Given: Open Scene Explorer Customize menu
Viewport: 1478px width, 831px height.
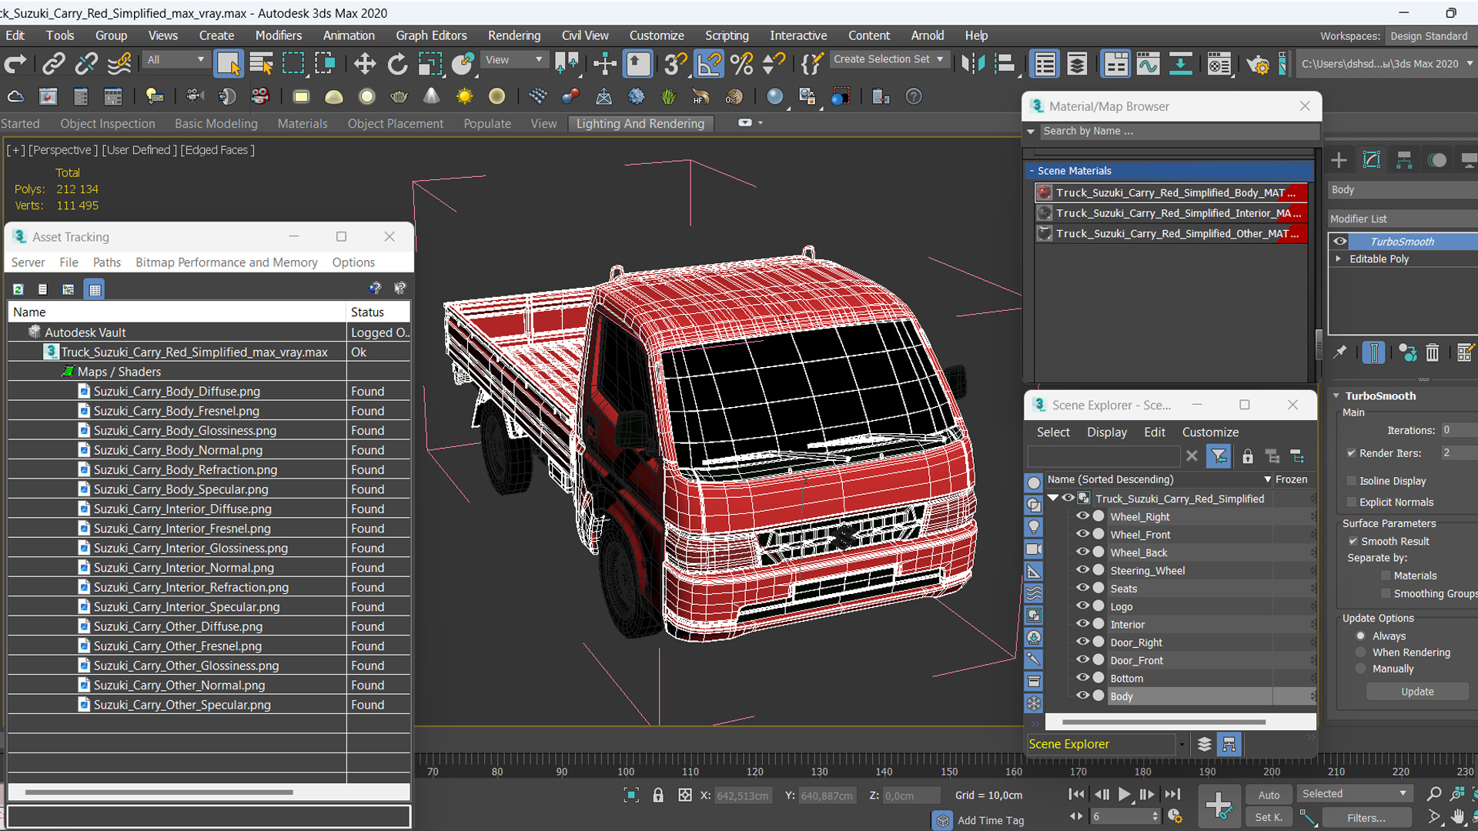Looking at the screenshot, I should click(x=1210, y=432).
